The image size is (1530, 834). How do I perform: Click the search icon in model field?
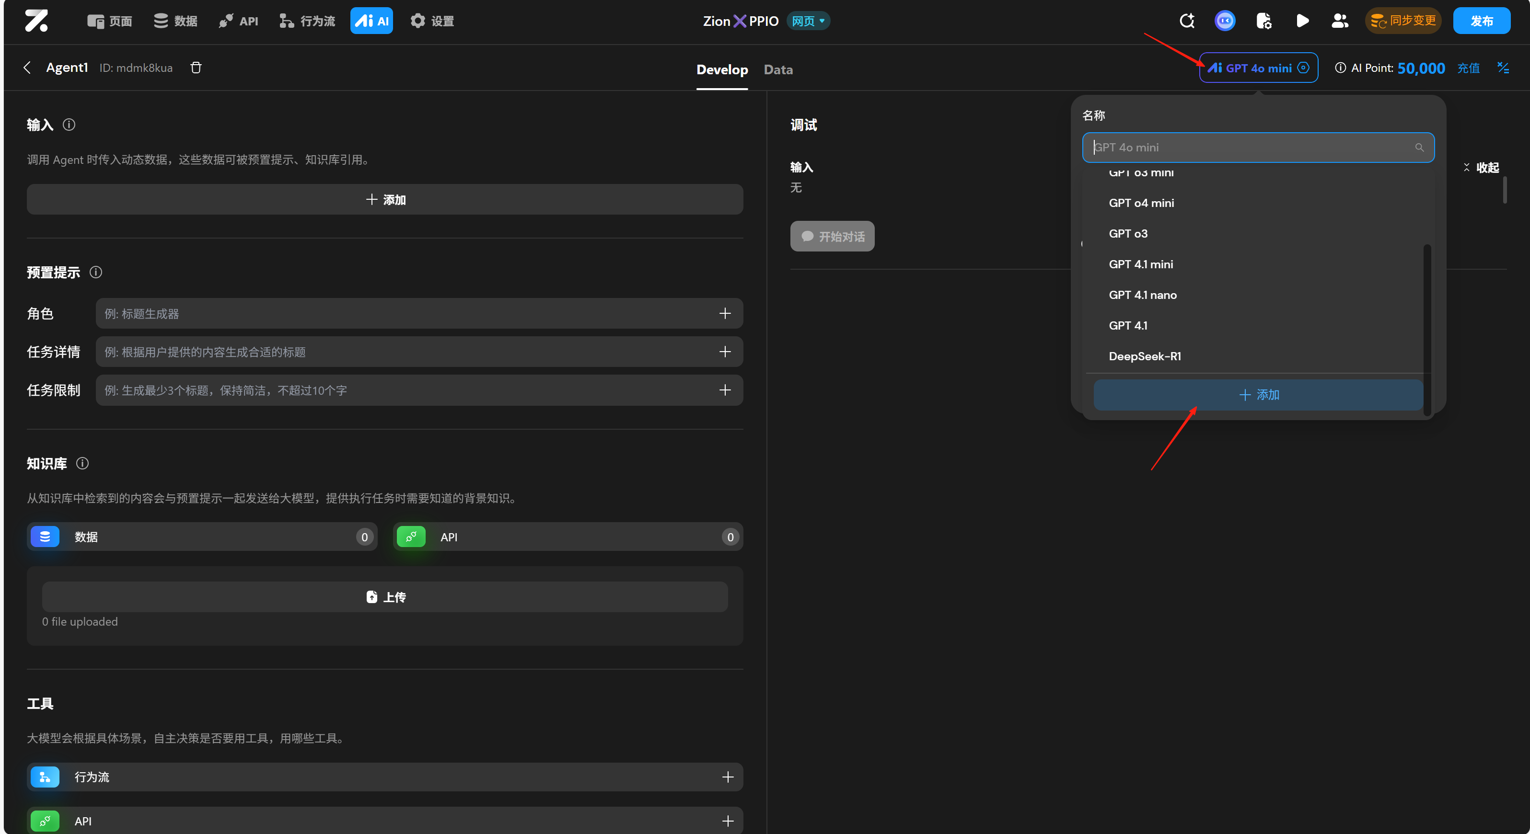1420,147
